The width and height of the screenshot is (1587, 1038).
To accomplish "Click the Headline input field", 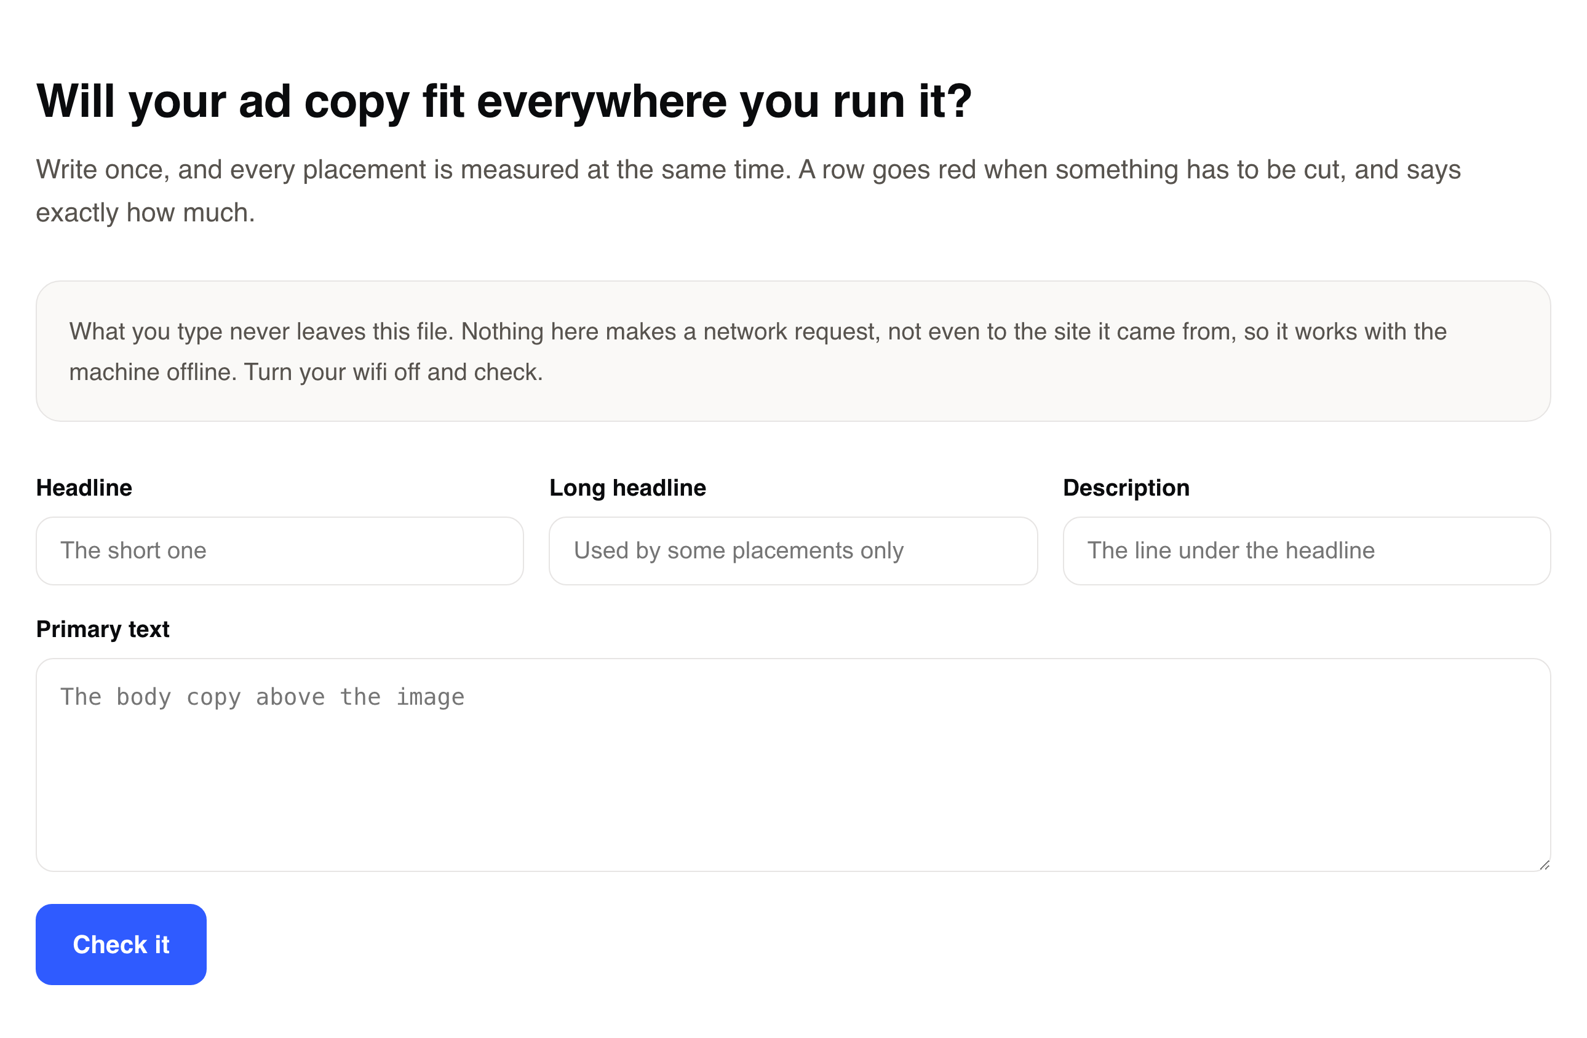I will coord(279,550).
